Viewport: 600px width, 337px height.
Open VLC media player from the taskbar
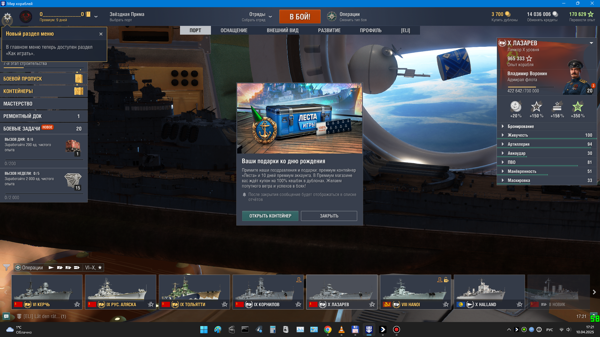(x=341, y=330)
